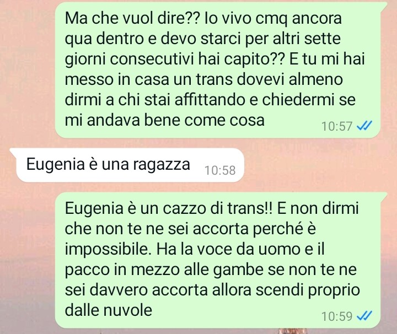Tap the phrase 'mi andava bene come cosa'
The width and height of the screenshot is (397, 334).
164,120
